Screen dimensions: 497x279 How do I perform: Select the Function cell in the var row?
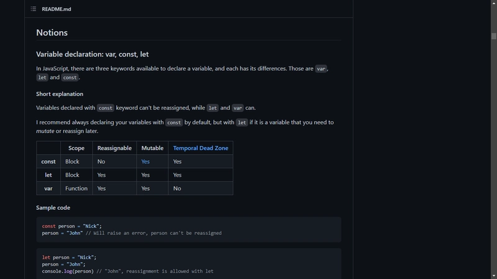[x=76, y=188]
